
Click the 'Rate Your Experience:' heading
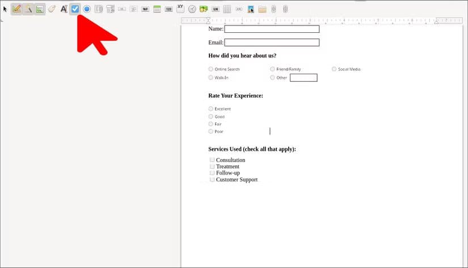coord(236,96)
